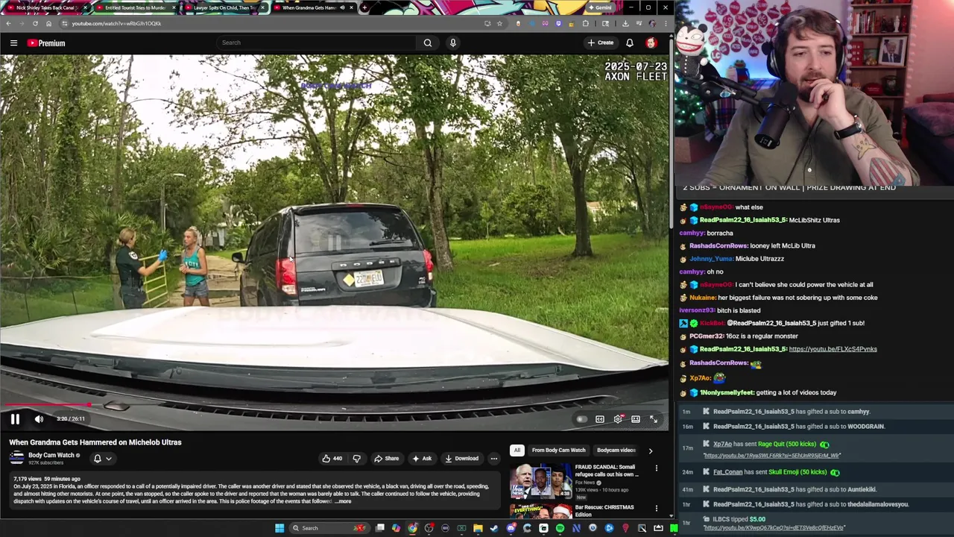Viewport: 954px width, 537px height.
Task: Open browser extensions puzzle icon
Action: click(x=586, y=23)
